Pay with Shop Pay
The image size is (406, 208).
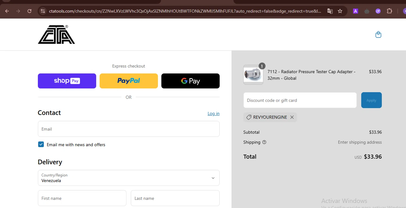coord(67,81)
